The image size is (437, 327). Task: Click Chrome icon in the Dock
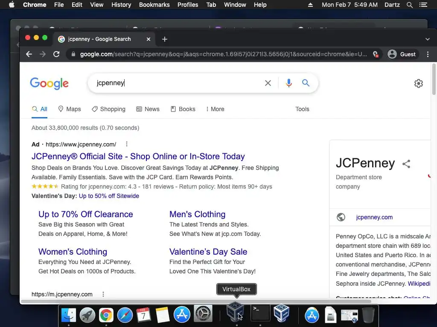click(x=106, y=315)
